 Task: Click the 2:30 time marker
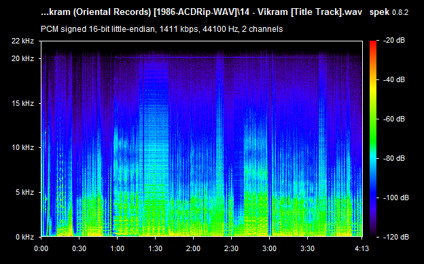click(232, 248)
